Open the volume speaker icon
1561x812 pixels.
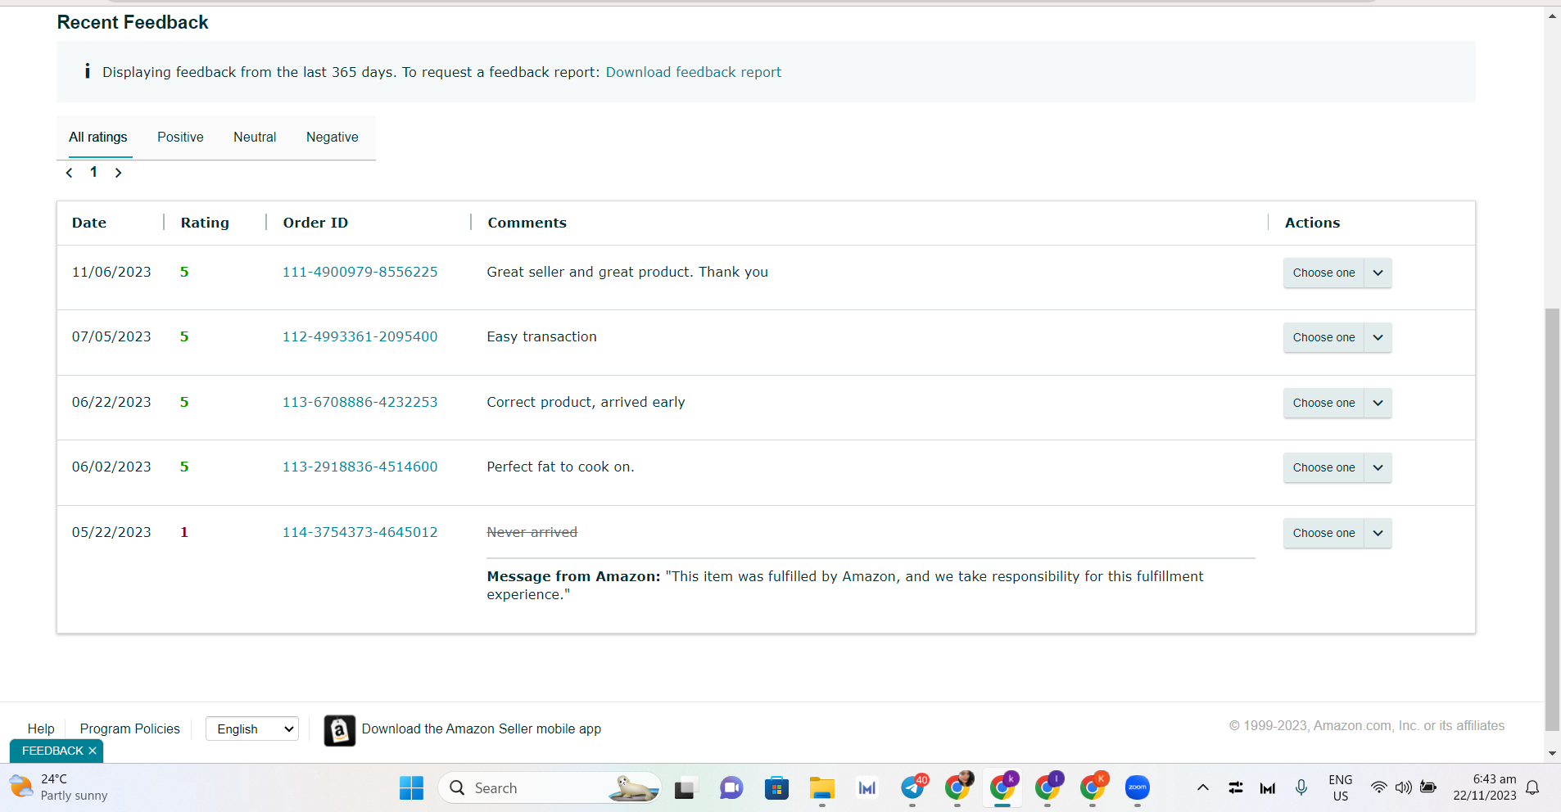pyautogui.click(x=1404, y=787)
